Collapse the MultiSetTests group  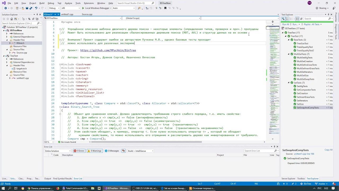(x=289, y=54)
